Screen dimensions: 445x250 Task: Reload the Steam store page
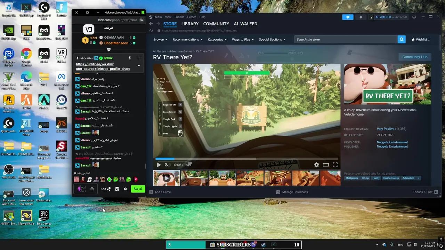tap(151, 31)
